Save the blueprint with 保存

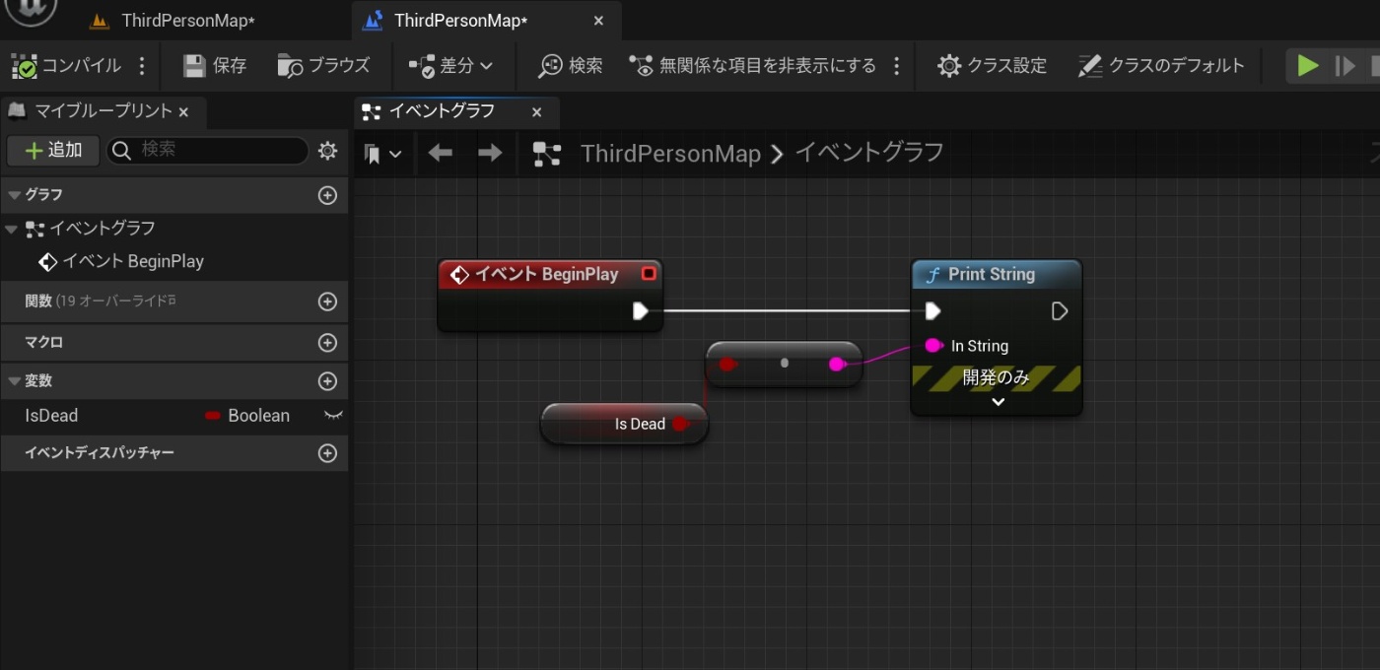point(215,66)
